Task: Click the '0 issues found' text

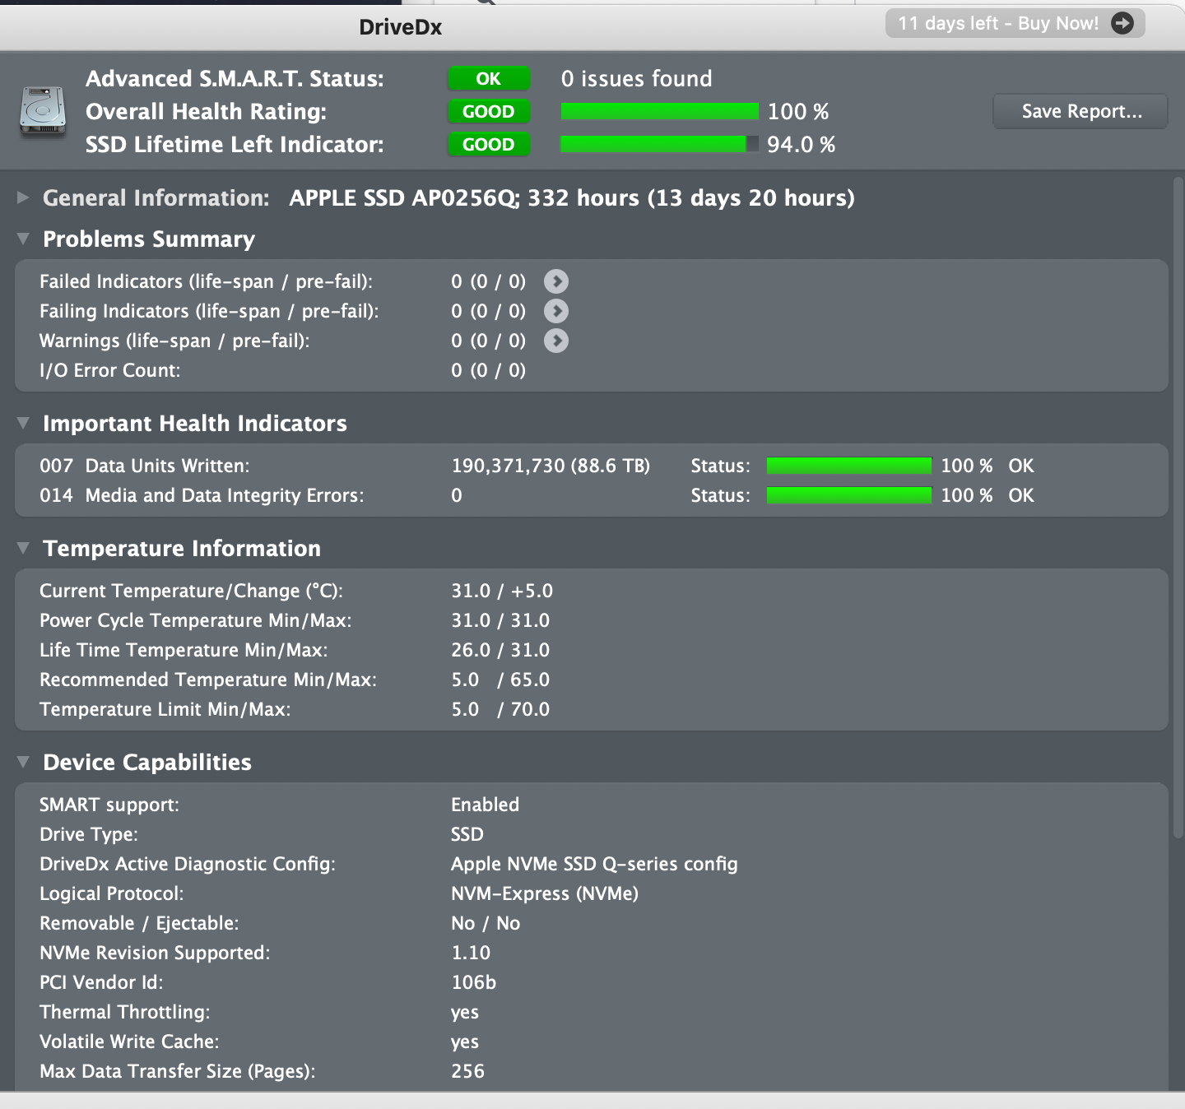Action: point(637,79)
